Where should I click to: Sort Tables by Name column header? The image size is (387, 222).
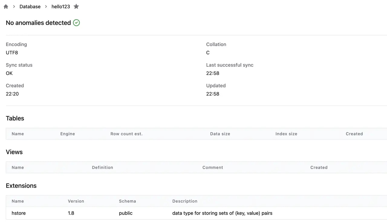pyautogui.click(x=18, y=134)
